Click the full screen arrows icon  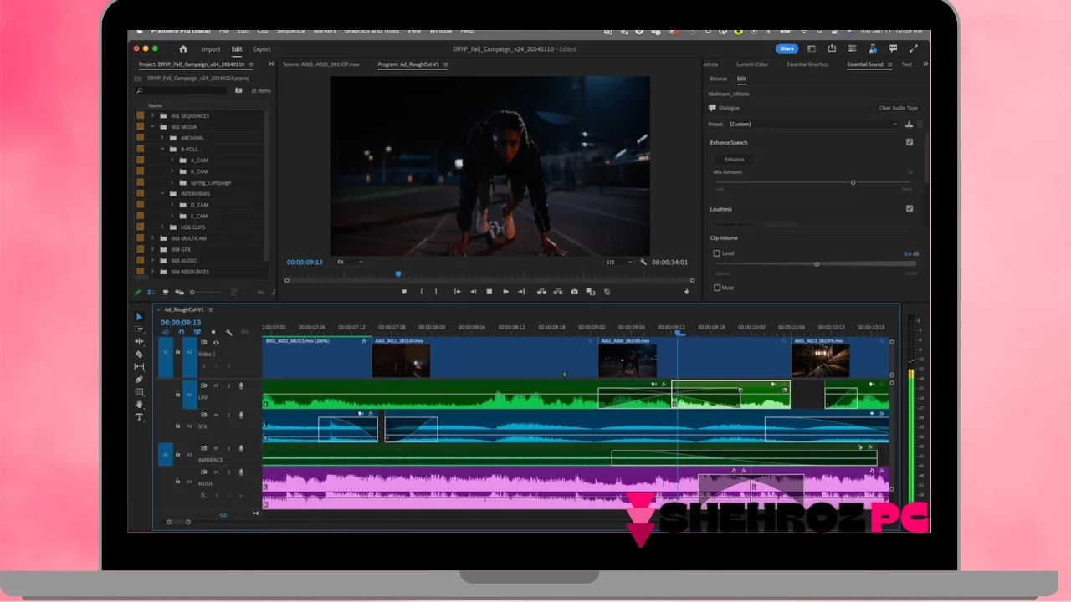[915, 48]
